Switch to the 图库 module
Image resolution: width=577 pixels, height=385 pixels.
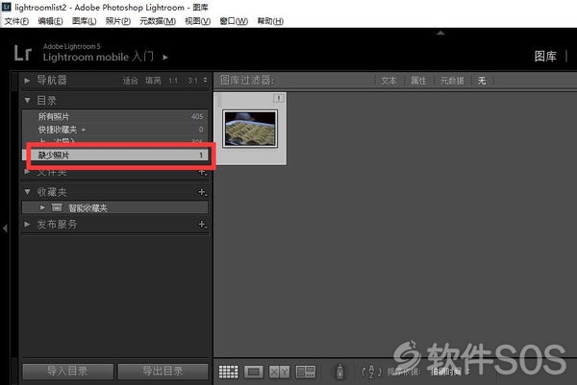pyautogui.click(x=545, y=57)
